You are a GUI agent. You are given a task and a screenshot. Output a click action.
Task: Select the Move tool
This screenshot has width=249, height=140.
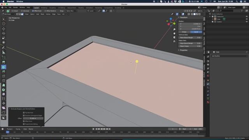point(4,29)
